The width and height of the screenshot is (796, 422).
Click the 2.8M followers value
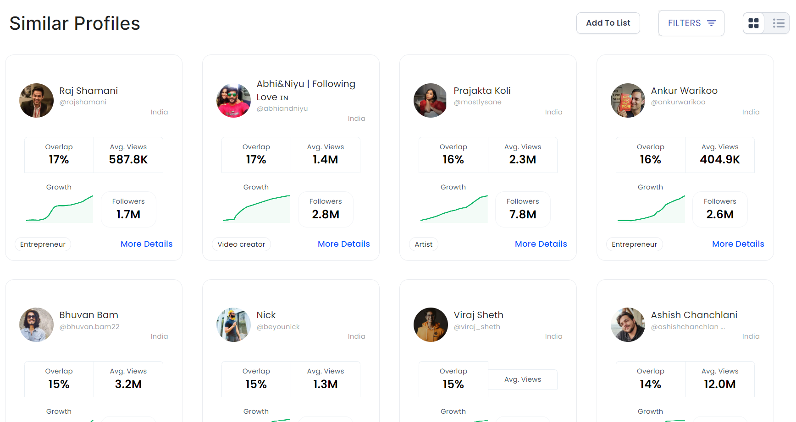tap(326, 215)
